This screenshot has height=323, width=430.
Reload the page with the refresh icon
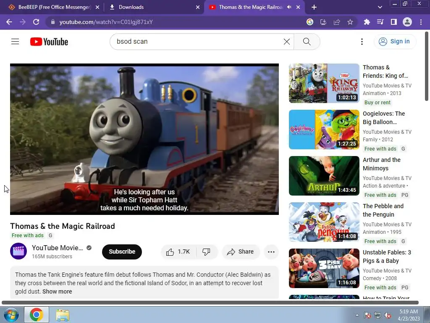point(36,22)
